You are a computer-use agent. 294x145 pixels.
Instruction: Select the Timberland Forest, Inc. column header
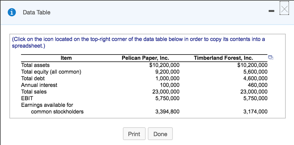(x=223, y=58)
